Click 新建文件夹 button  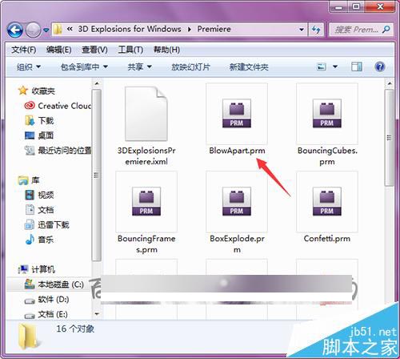(x=249, y=67)
